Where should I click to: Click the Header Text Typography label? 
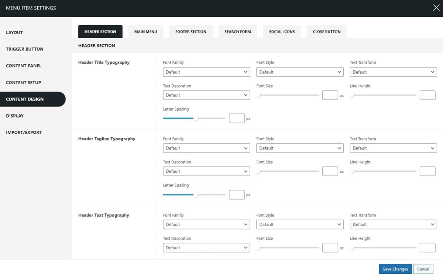click(104, 215)
